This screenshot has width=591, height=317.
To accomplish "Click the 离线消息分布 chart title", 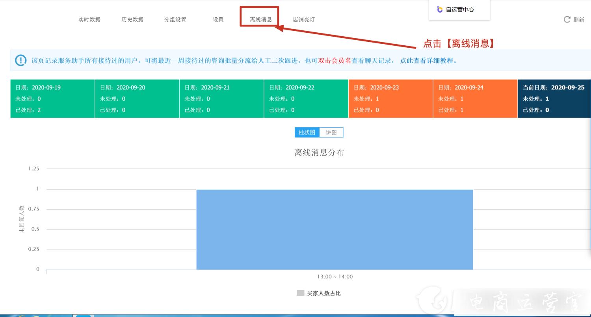I will tap(319, 153).
